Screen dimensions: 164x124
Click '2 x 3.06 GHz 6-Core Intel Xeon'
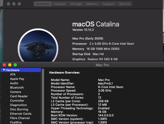pos(112,44)
